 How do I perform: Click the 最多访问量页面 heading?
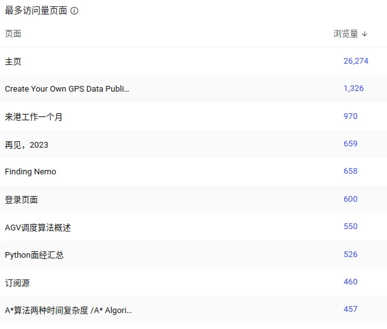point(36,11)
